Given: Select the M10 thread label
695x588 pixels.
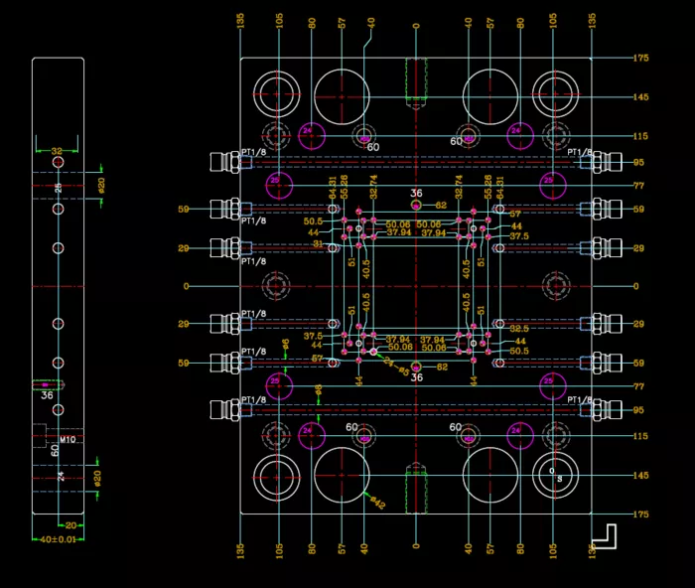Looking at the screenshot, I should click(x=68, y=439).
